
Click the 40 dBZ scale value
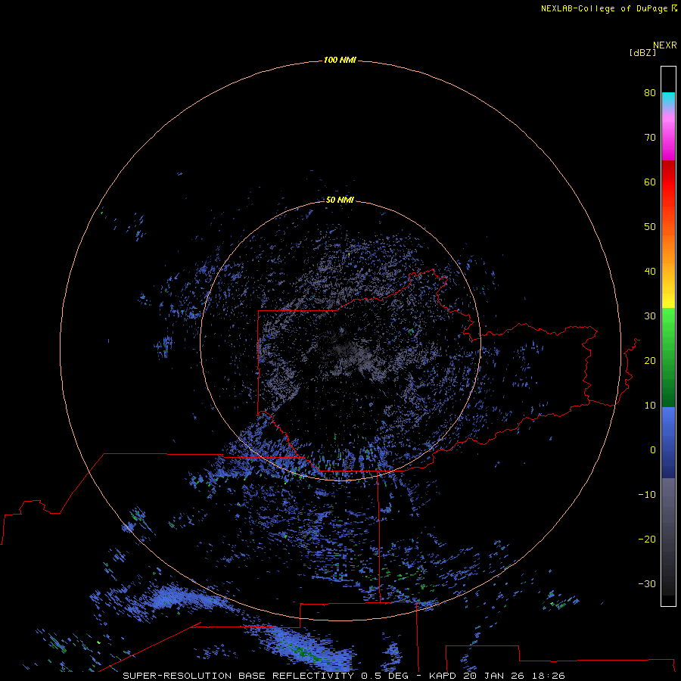tap(650, 272)
